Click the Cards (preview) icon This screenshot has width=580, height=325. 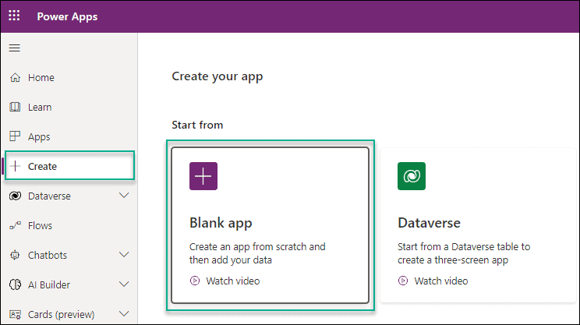click(15, 315)
